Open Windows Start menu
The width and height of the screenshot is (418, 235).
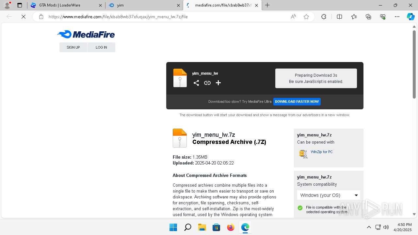pos(173,227)
